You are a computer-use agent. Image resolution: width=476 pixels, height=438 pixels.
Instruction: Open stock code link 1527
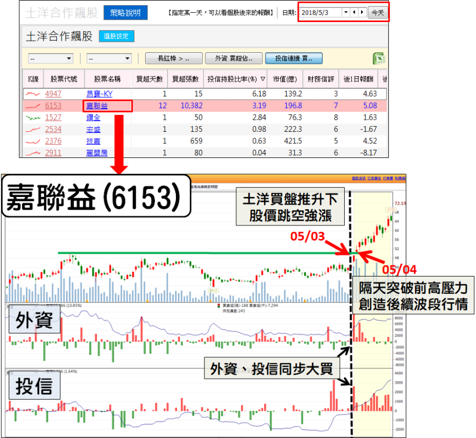53,117
